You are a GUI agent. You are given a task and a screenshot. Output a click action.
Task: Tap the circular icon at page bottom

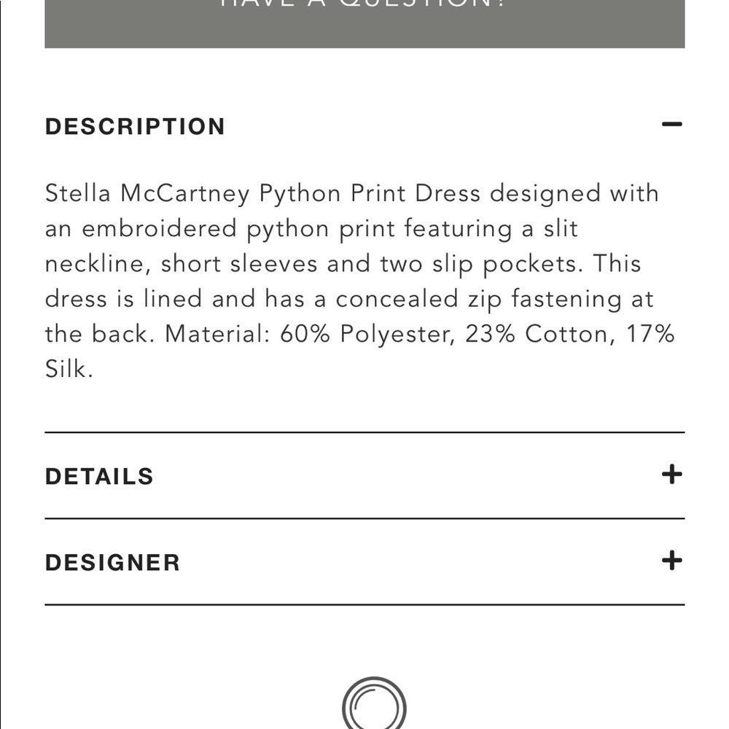(x=373, y=706)
